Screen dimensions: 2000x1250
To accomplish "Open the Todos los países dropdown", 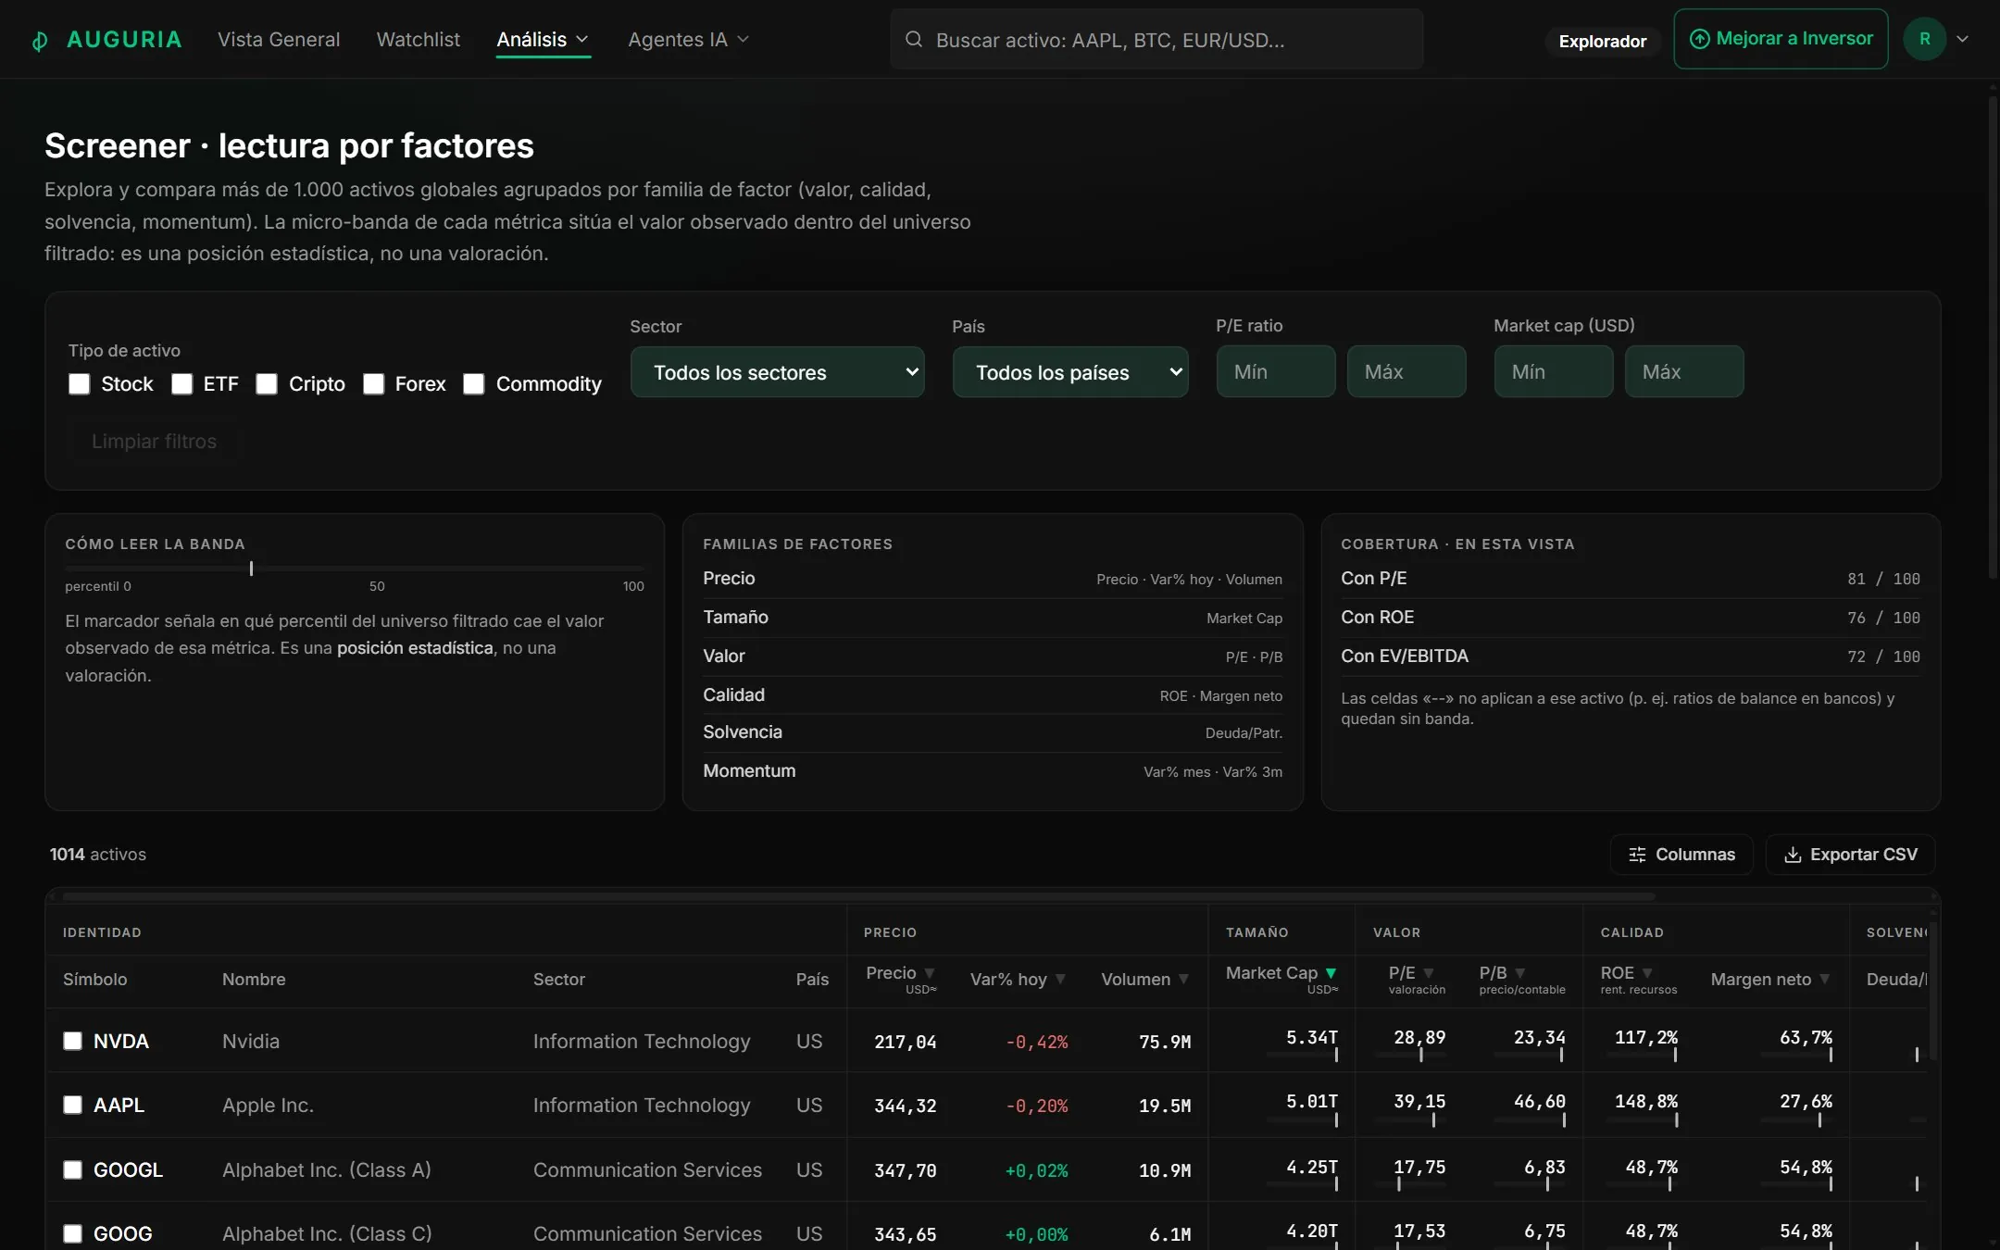I will coord(1070,372).
